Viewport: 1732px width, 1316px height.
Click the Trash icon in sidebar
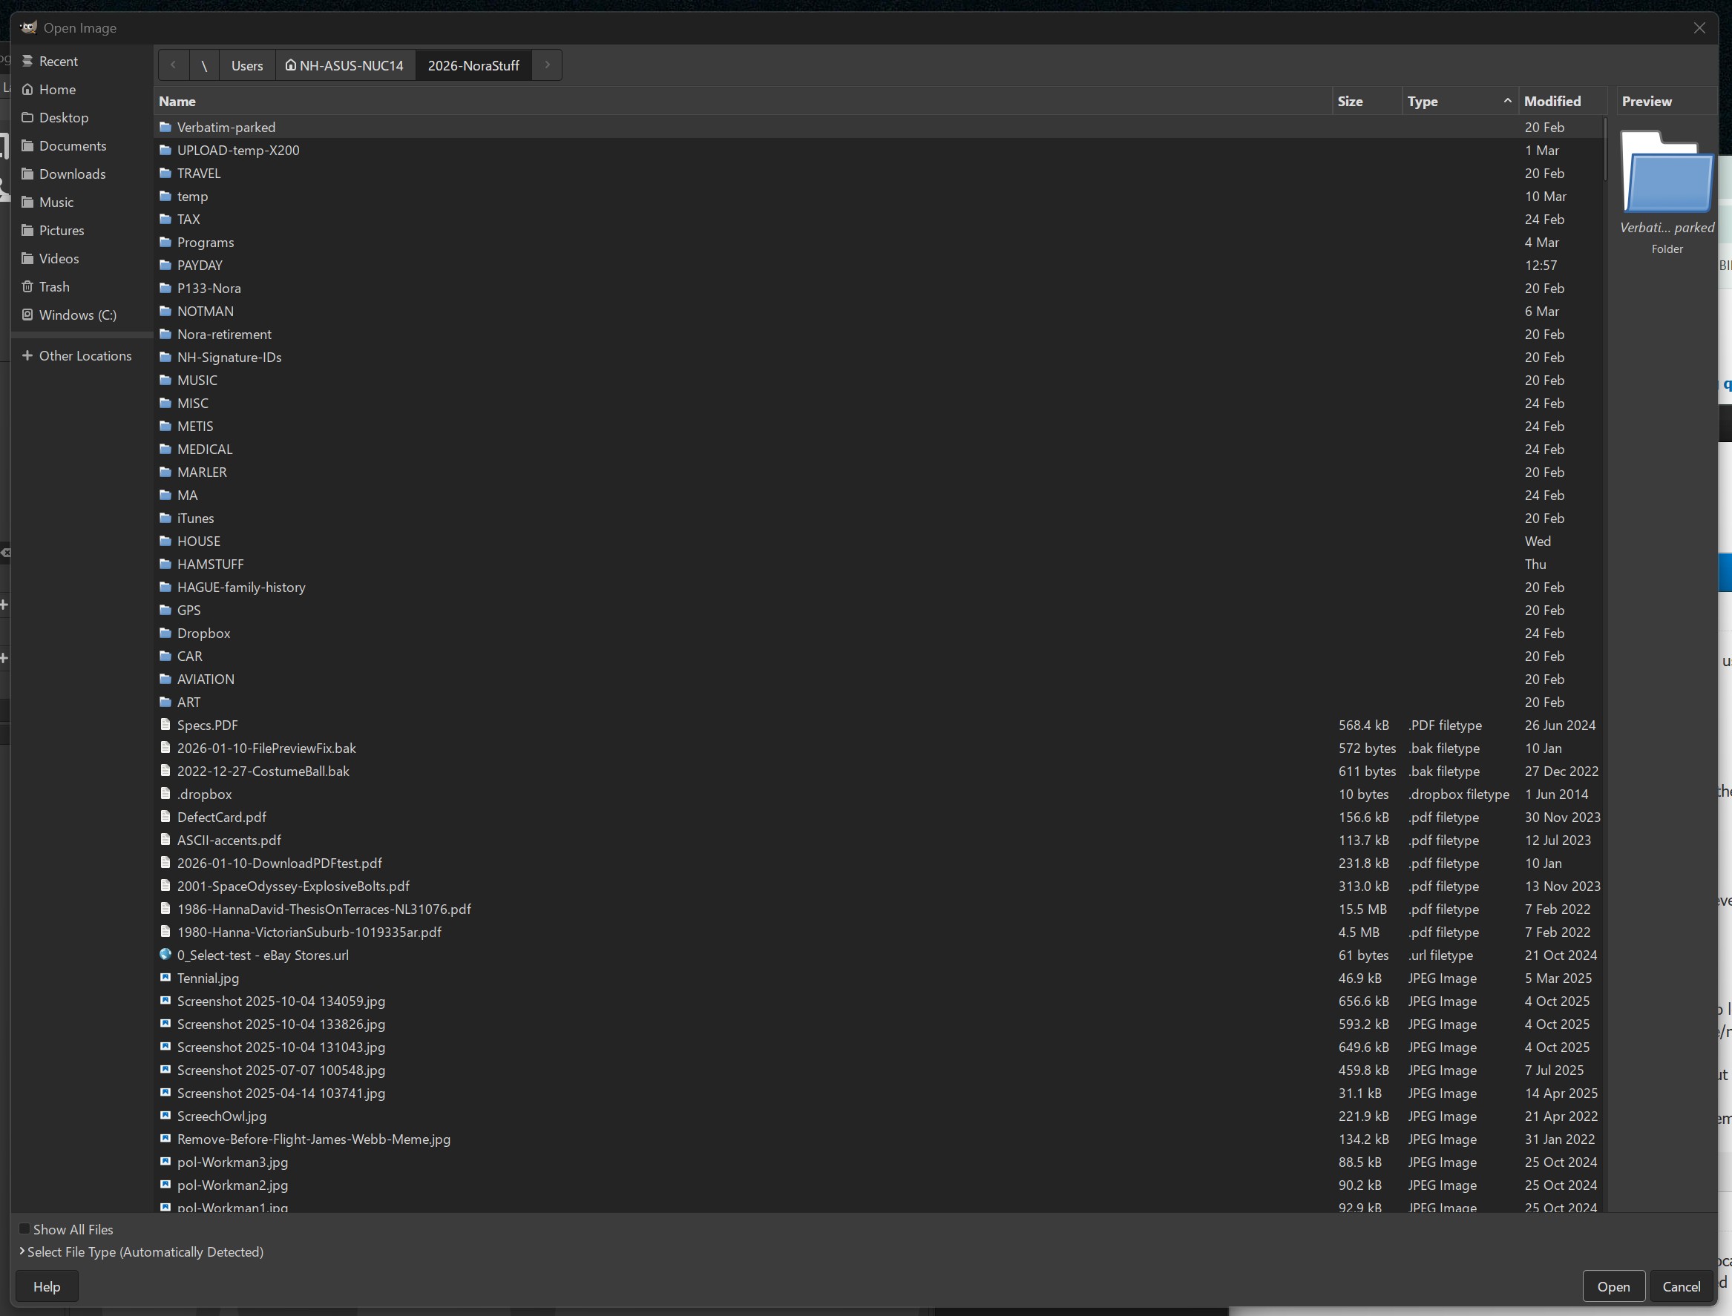point(27,286)
